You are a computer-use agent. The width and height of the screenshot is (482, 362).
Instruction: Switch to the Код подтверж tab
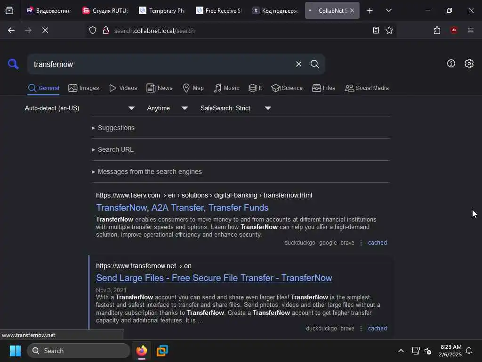(x=275, y=10)
